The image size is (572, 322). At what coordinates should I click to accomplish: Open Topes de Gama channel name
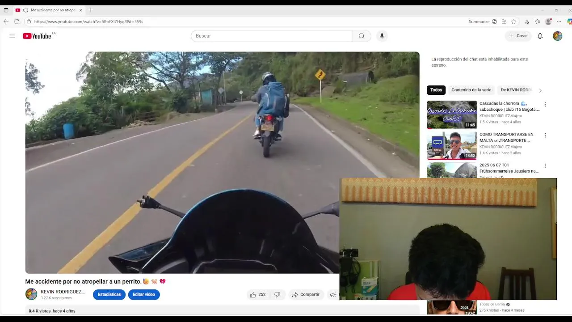click(492, 305)
